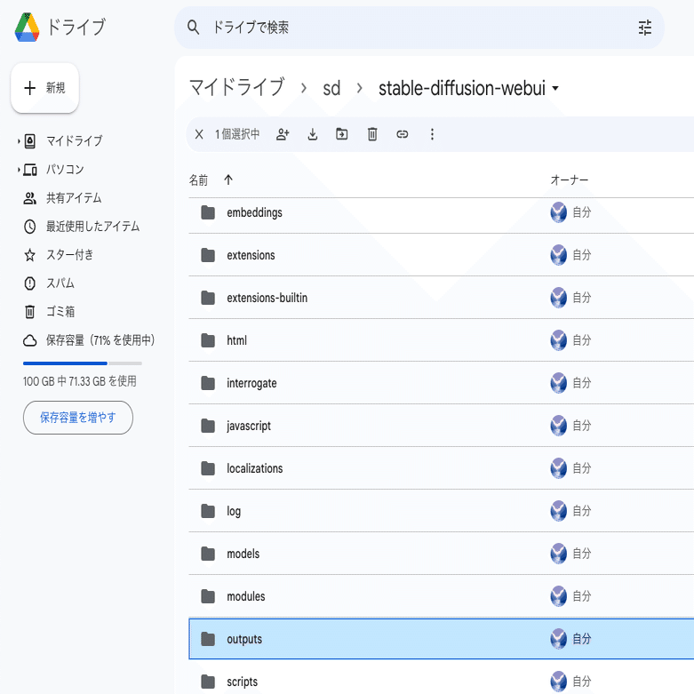Copy link with the link icon
The image size is (694, 694).
click(403, 134)
